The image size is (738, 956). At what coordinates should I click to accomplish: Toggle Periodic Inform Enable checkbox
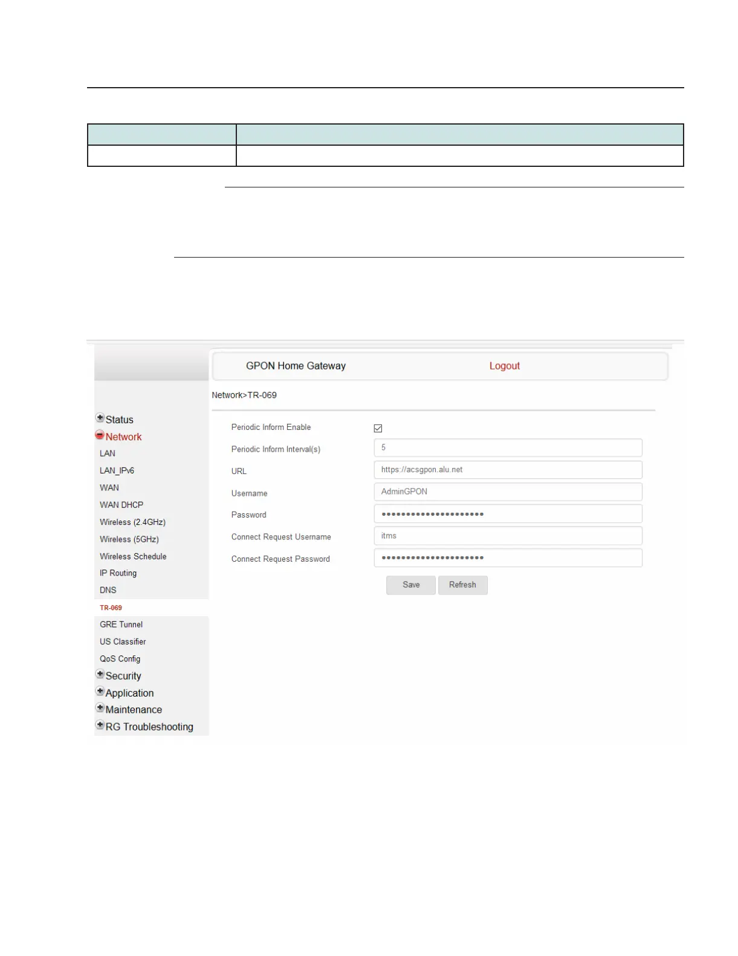point(378,428)
